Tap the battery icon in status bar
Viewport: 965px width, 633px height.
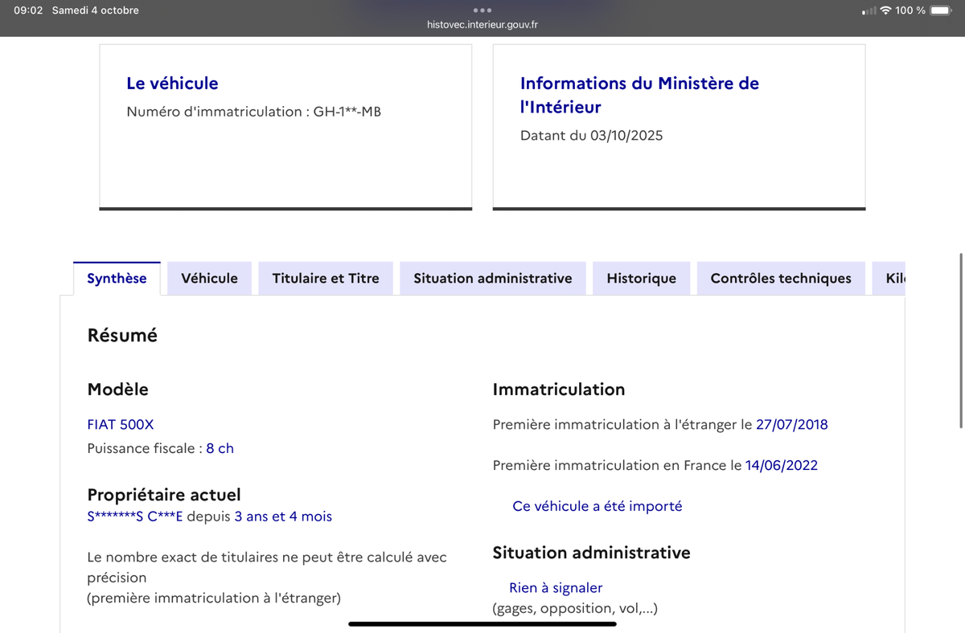941,10
